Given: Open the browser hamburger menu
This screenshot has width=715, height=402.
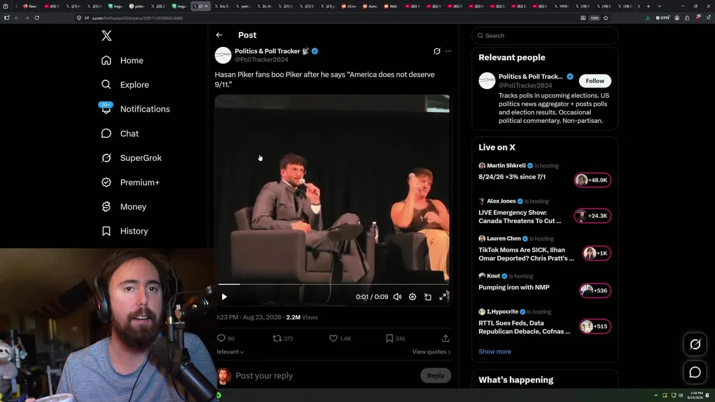Looking at the screenshot, I should 708,18.
